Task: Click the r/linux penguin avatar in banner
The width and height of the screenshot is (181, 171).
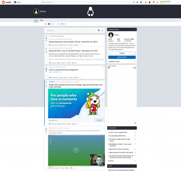Action: click(36, 11)
